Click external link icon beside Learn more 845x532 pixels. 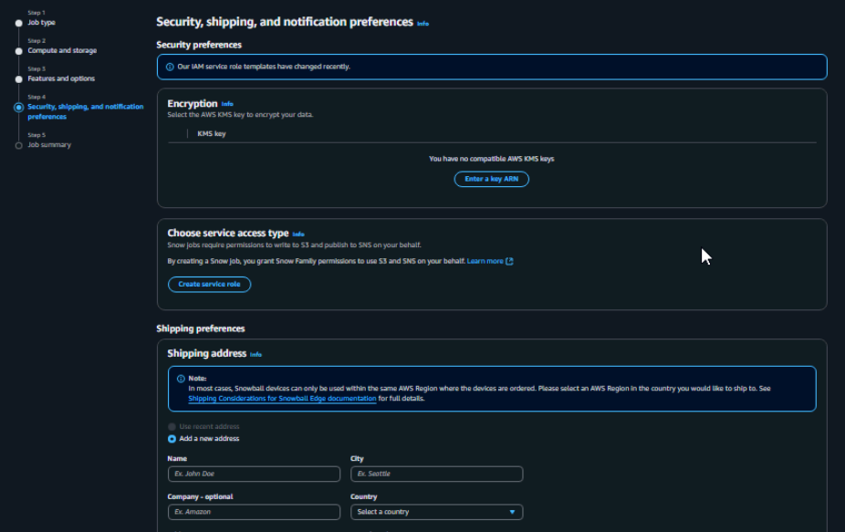tap(509, 261)
